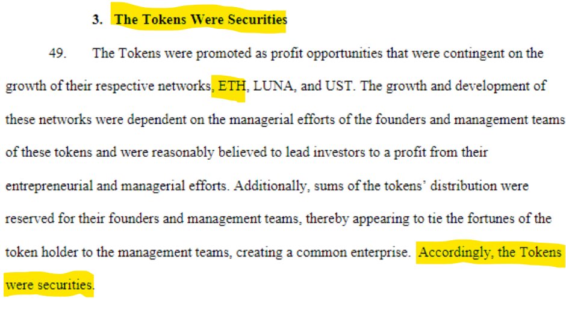This screenshot has height=310, width=566.
Task: Click the highlighted heading "The Tokens Were Securities"
Action: point(201,19)
